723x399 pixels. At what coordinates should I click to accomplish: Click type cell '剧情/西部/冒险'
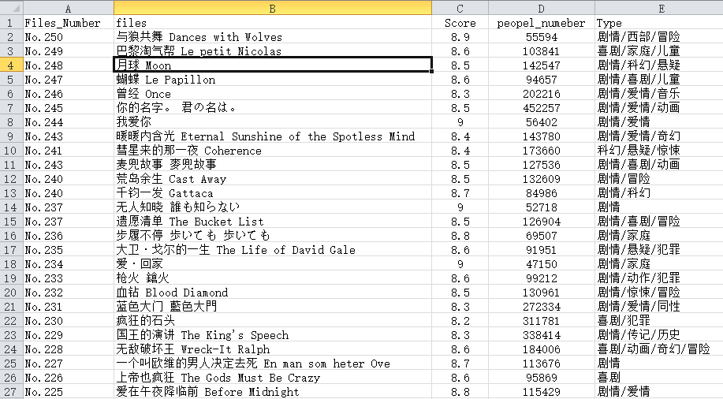(x=659, y=37)
